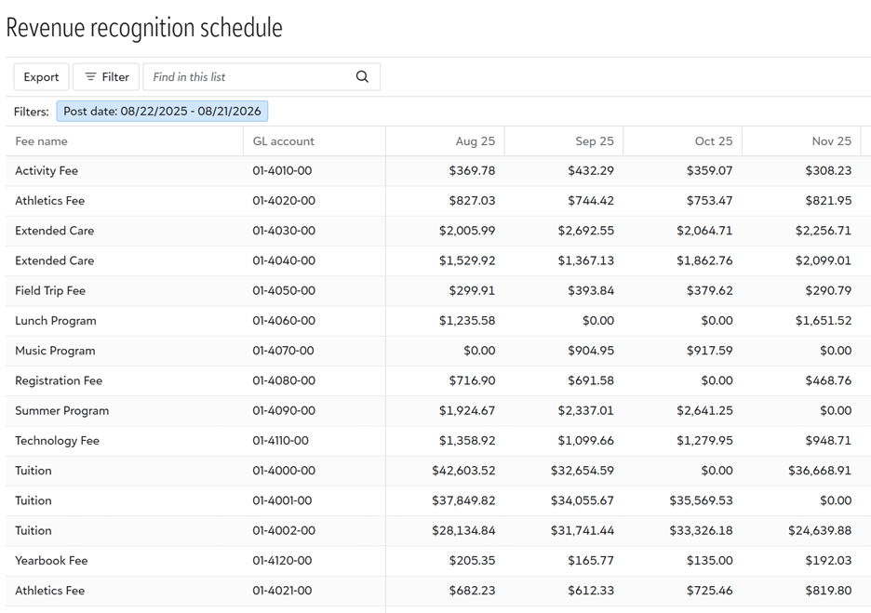Click the $1,862.76 amount cell
871x613 pixels.
point(704,260)
